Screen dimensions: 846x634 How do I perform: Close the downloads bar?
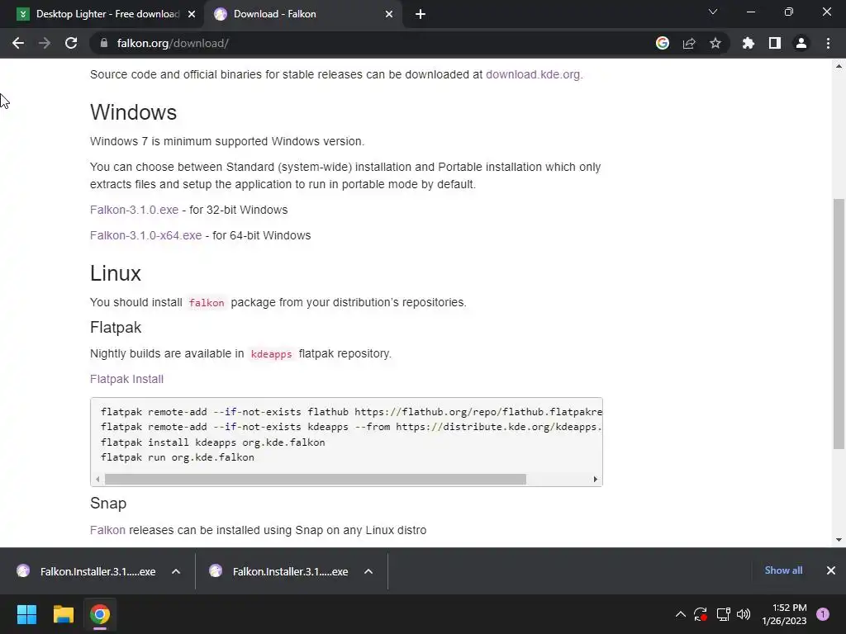tap(831, 570)
